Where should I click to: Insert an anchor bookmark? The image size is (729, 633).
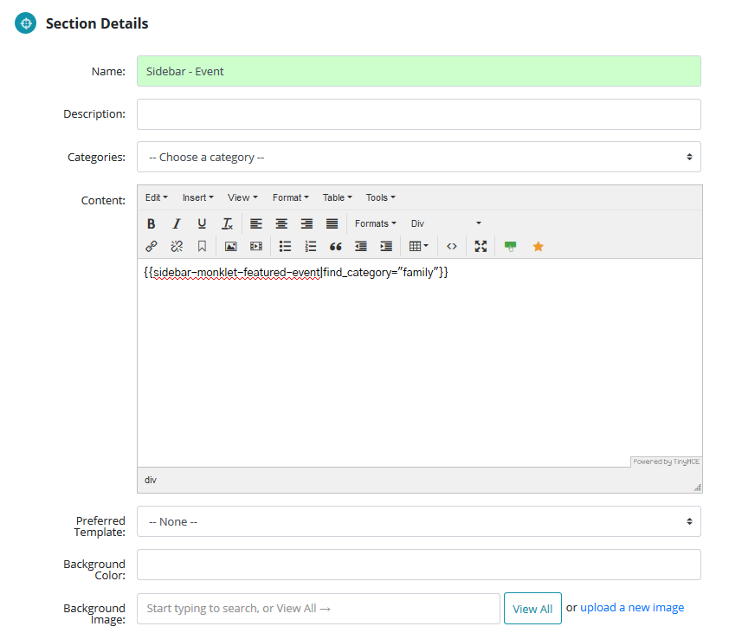click(202, 246)
